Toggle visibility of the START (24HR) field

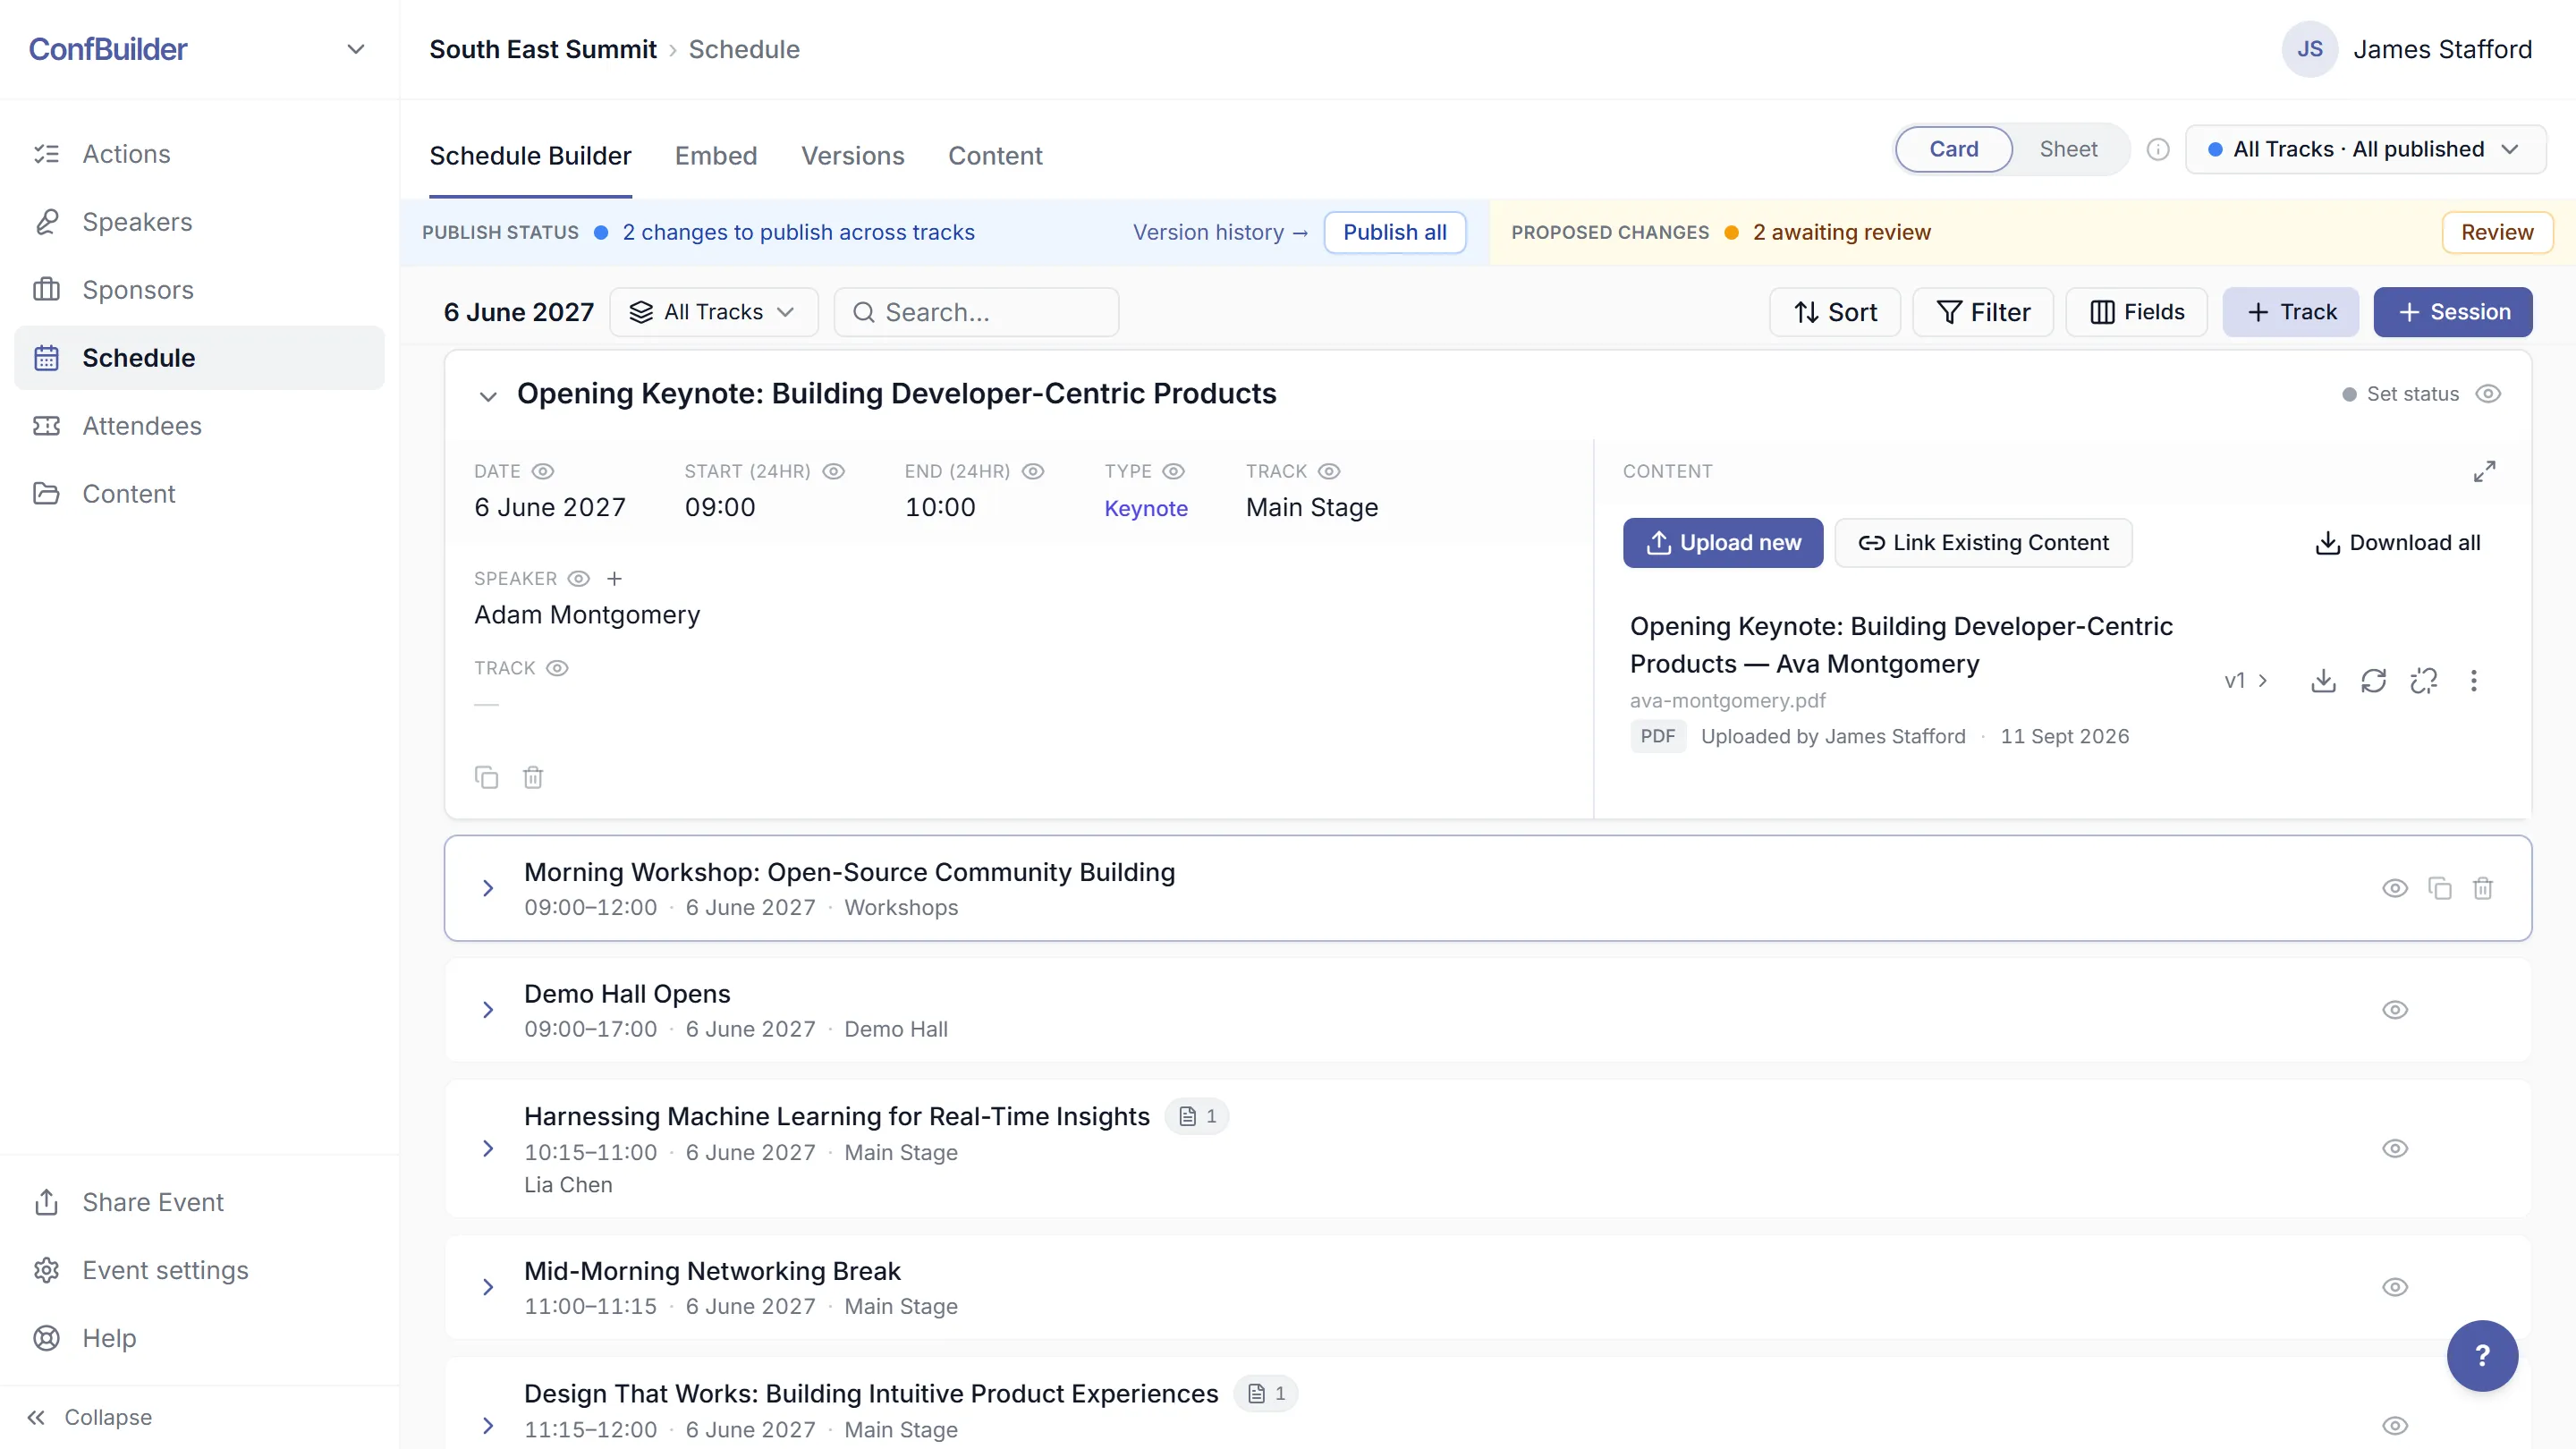834,471
